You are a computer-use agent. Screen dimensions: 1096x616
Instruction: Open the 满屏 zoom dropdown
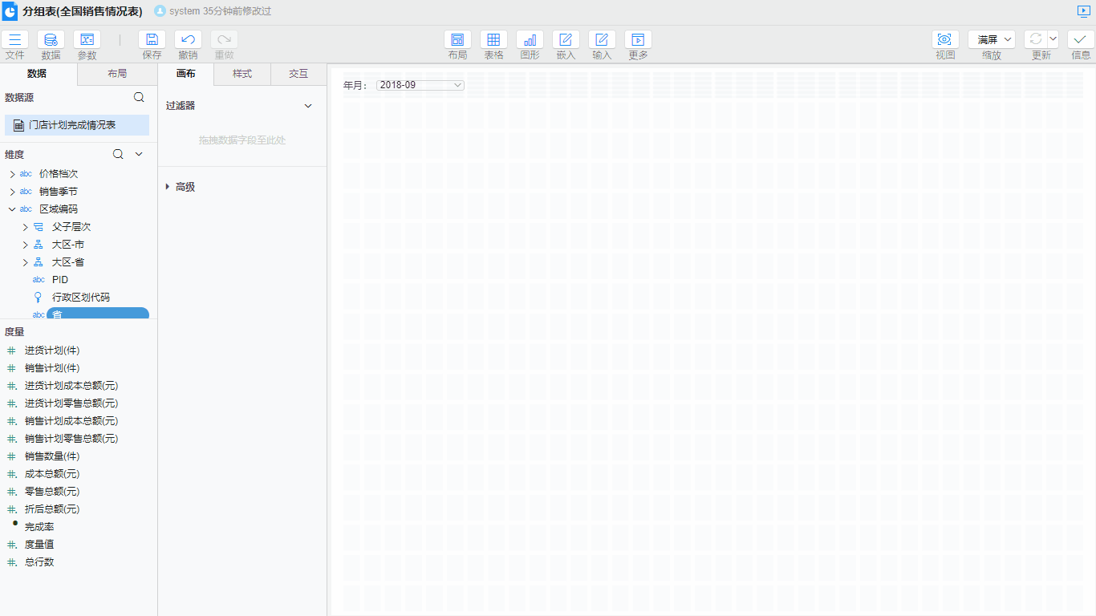pyautogui.click(x=992, y=39)
